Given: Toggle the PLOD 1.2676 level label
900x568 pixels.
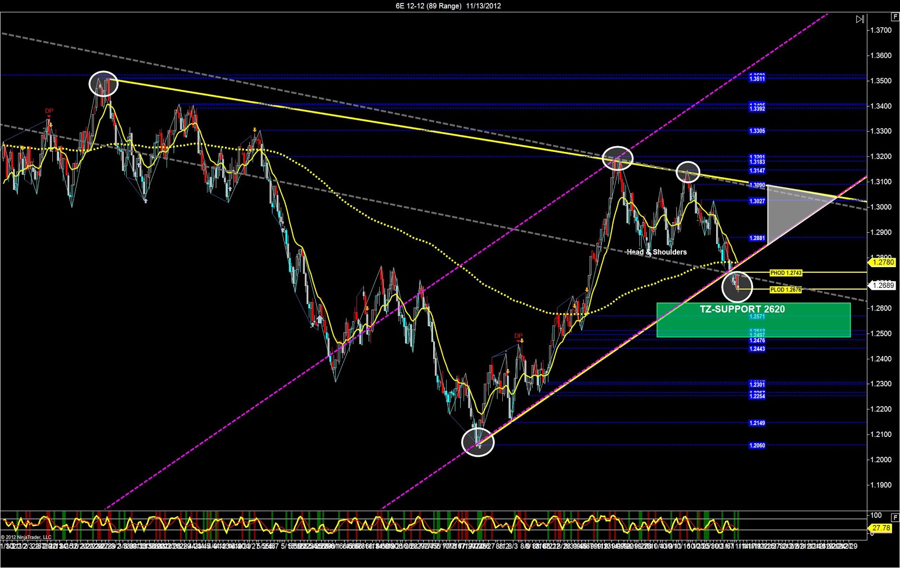Looking at the screenshot, I should tap(786, 290).
